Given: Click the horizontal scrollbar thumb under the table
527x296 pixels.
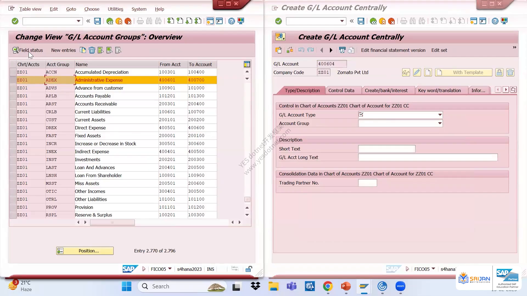Looking at the screenshot, I should [x=112, y=222].
